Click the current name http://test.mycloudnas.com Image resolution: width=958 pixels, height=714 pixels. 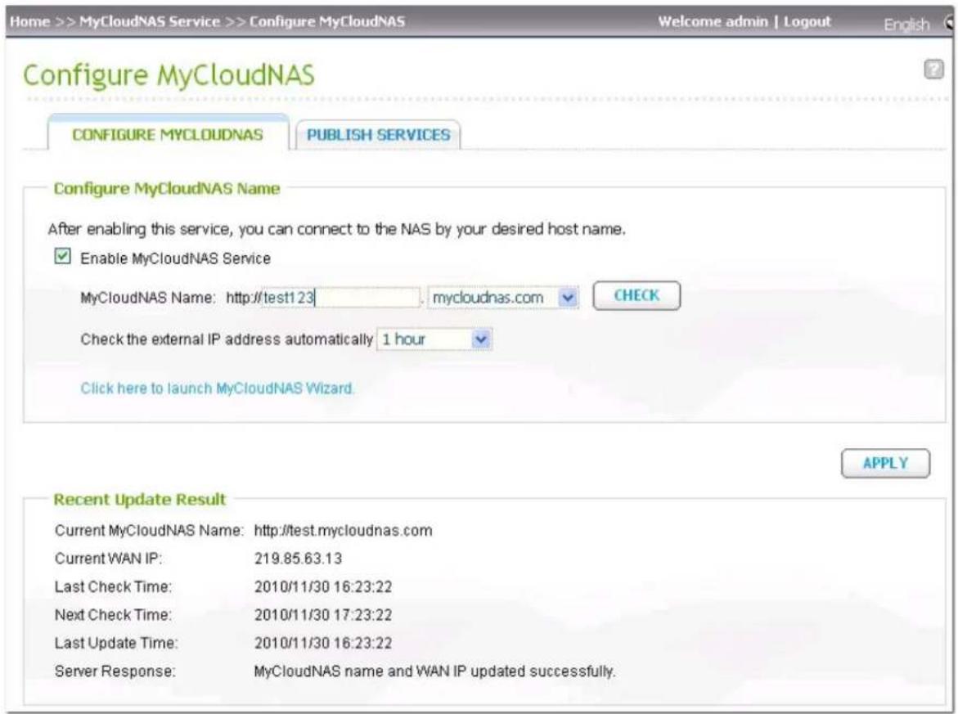[343, 530]
